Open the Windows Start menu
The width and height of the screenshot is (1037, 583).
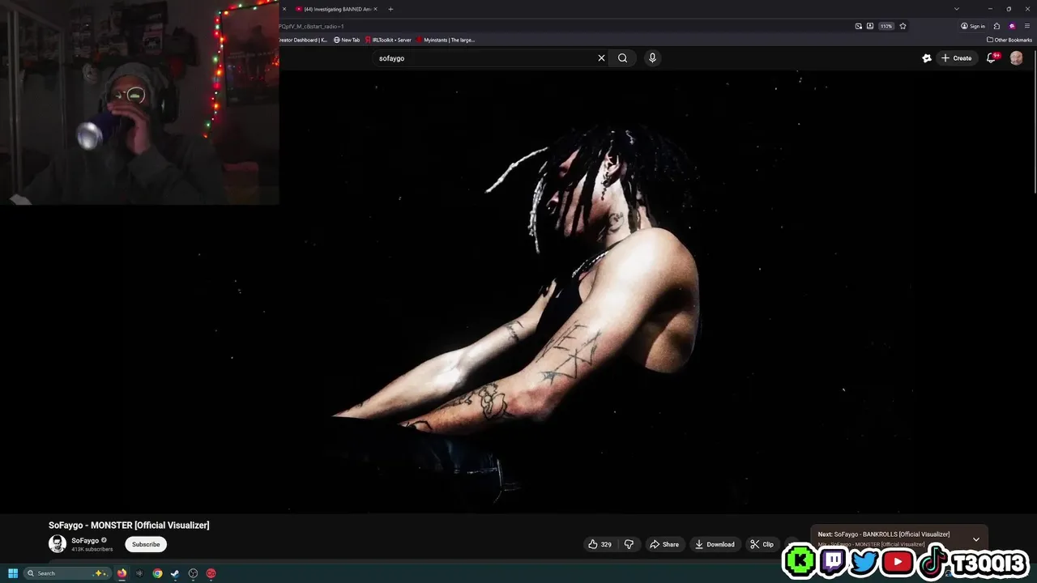coord(13,573)
